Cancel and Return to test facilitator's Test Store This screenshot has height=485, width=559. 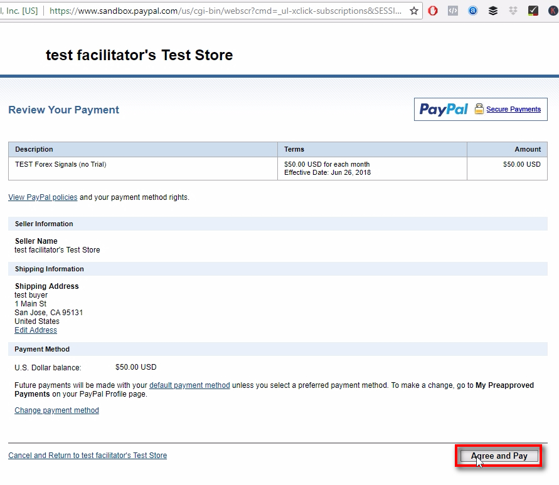(87, 455)
